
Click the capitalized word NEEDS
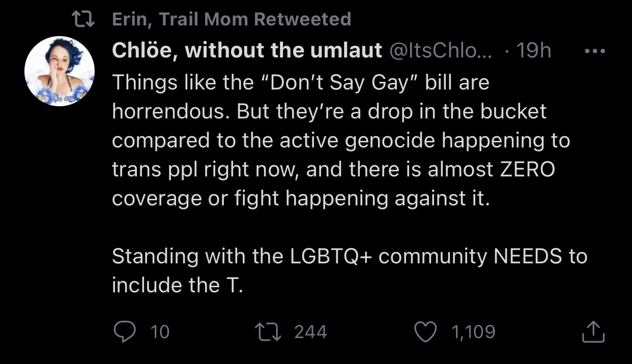528,256
